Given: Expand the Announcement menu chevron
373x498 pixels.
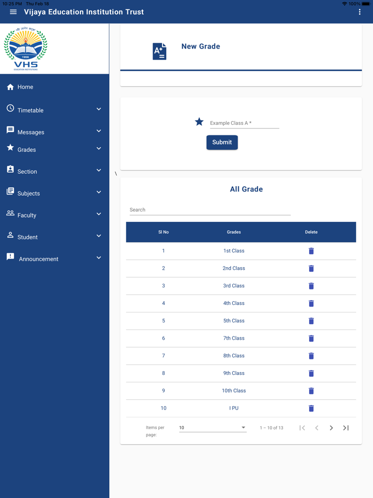Looking at the screenshot, I should (x=99, y=258).
